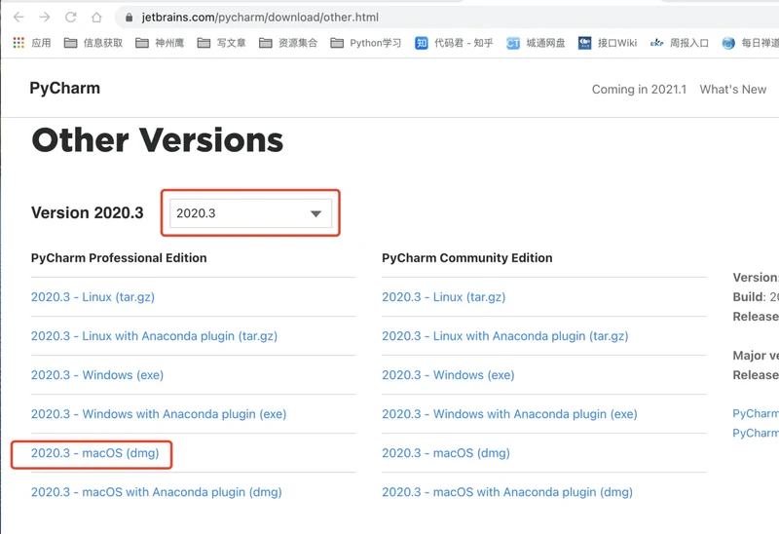Select the Other Versions heading text
Screen dimensions: 779x534
pyautogui.click(x=158, y=139)
